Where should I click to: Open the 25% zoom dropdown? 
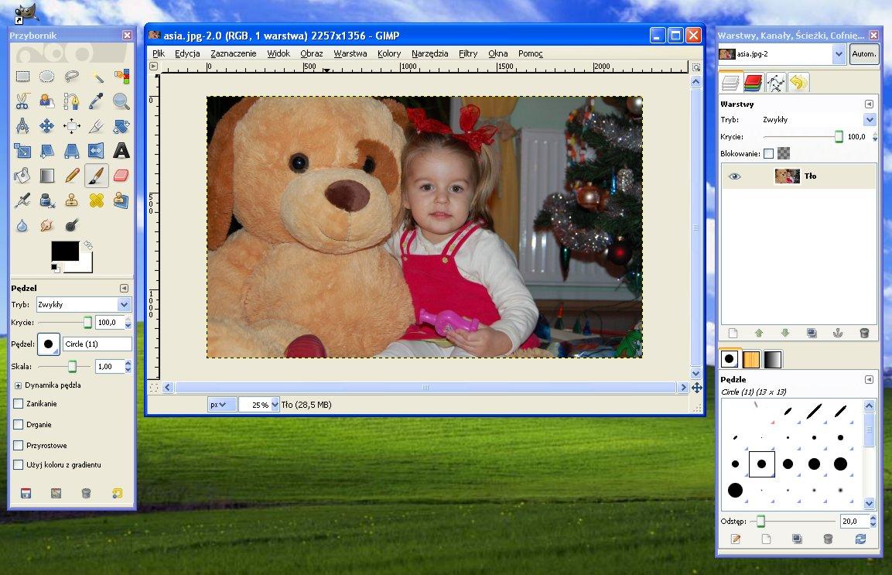click(x=275, y=405)
